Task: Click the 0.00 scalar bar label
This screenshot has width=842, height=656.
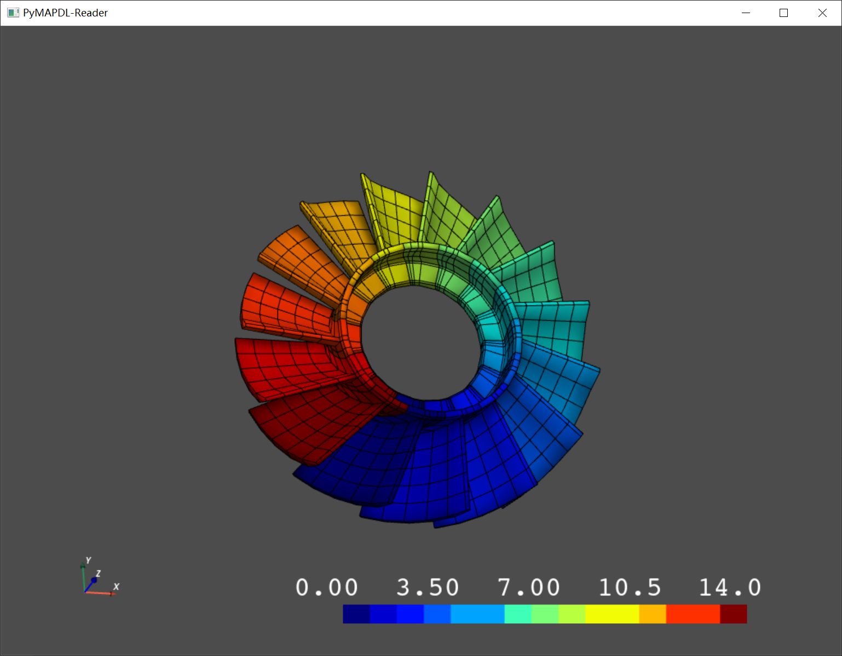Action: (327, 588)
